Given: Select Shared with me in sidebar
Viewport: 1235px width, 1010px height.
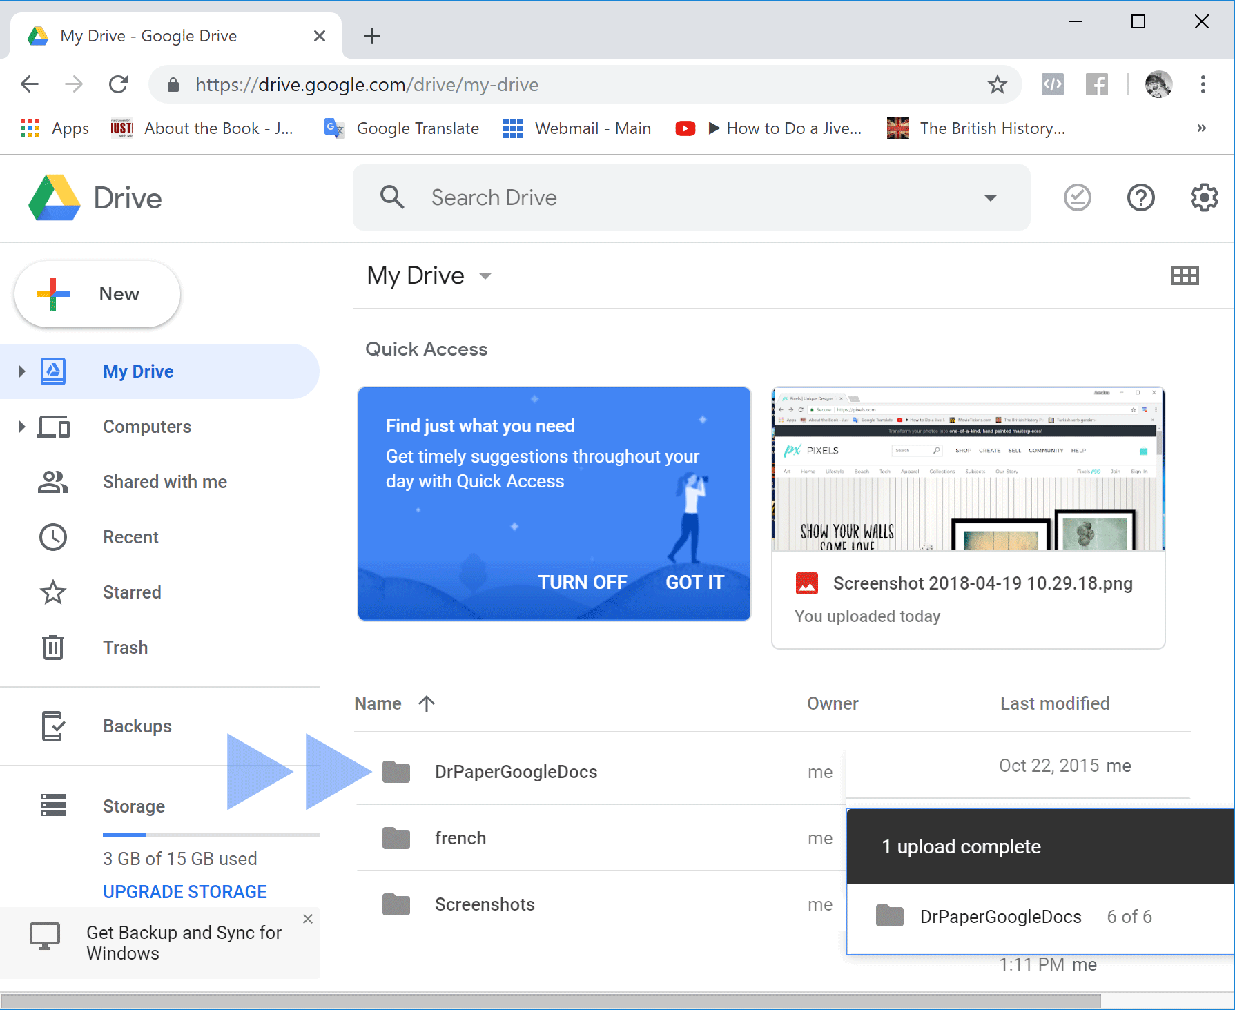Looking at the screenshot, I should pos(164,482).
